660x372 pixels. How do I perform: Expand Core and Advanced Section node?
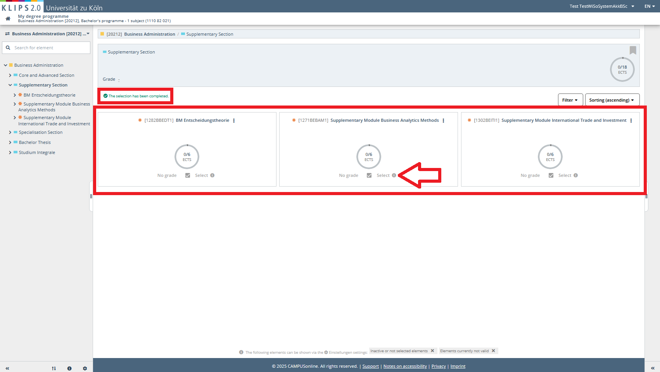pos(10,75)
